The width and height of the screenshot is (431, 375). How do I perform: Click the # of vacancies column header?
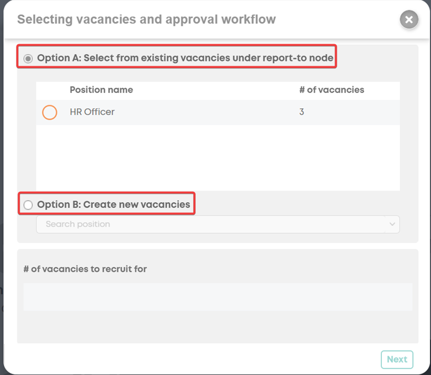[x=332, y=89]
